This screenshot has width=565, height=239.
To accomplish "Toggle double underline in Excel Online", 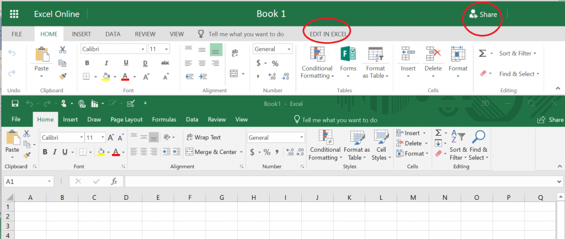I will click(145, 63).
